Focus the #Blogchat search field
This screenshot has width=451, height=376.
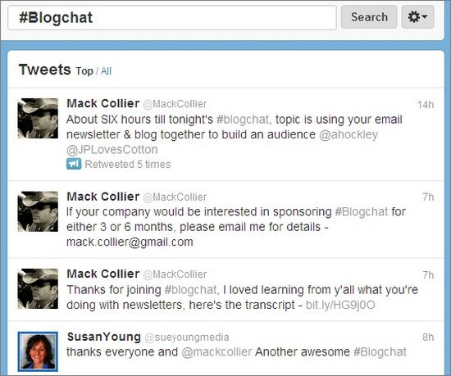[172, 17]
